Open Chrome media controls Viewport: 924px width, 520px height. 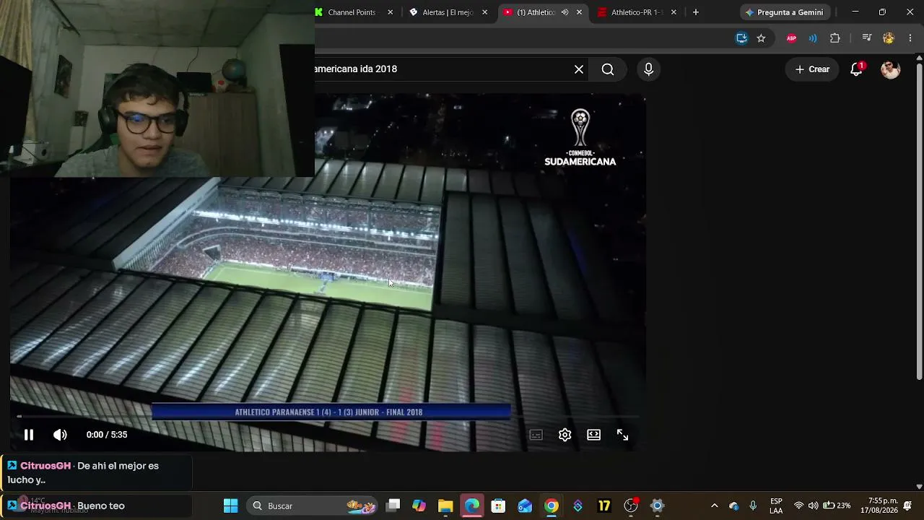pos(867,38)
